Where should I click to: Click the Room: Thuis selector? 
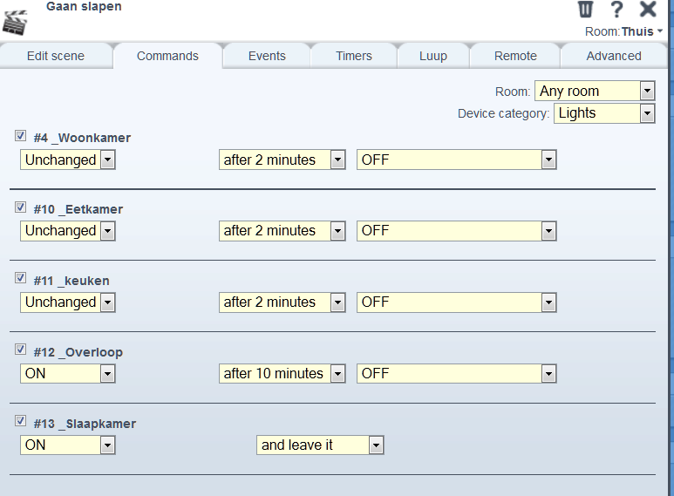623,31
